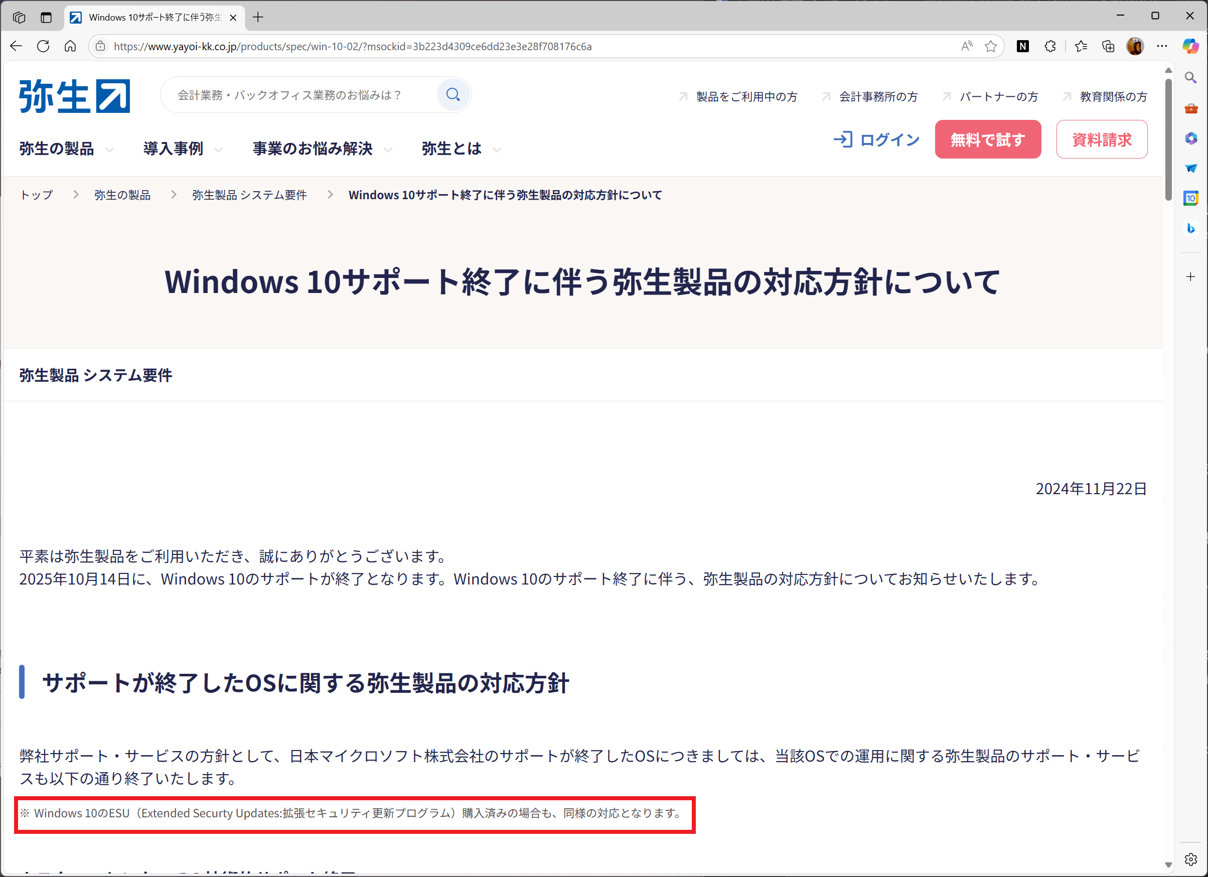Click the browser address bar URL
The image size is (1208, 877).
(353, 46)
